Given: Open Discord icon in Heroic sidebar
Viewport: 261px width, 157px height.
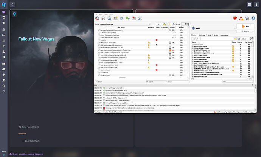Looking at the screenshot, I should coord(4,69).
